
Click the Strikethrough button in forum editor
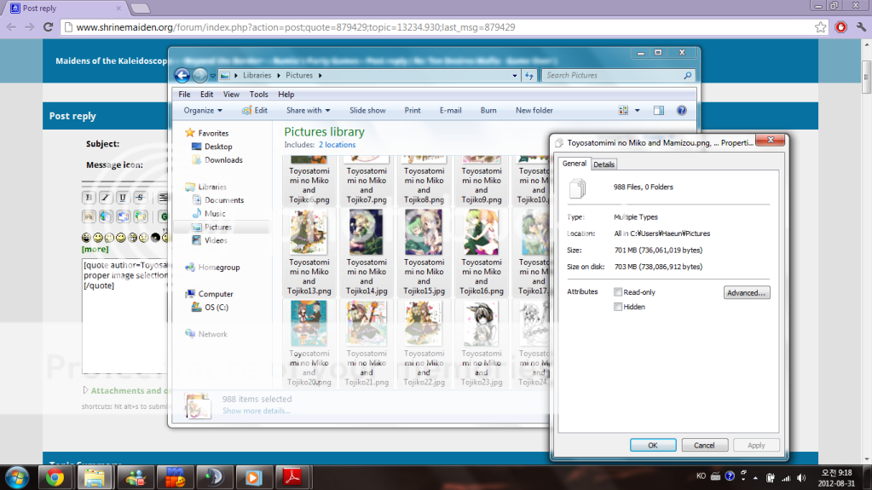[140, 198]
